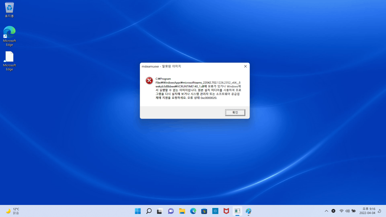
Task: Select the blank-file Microsoft Edge desktop icon
Action: tap(9, 61)
